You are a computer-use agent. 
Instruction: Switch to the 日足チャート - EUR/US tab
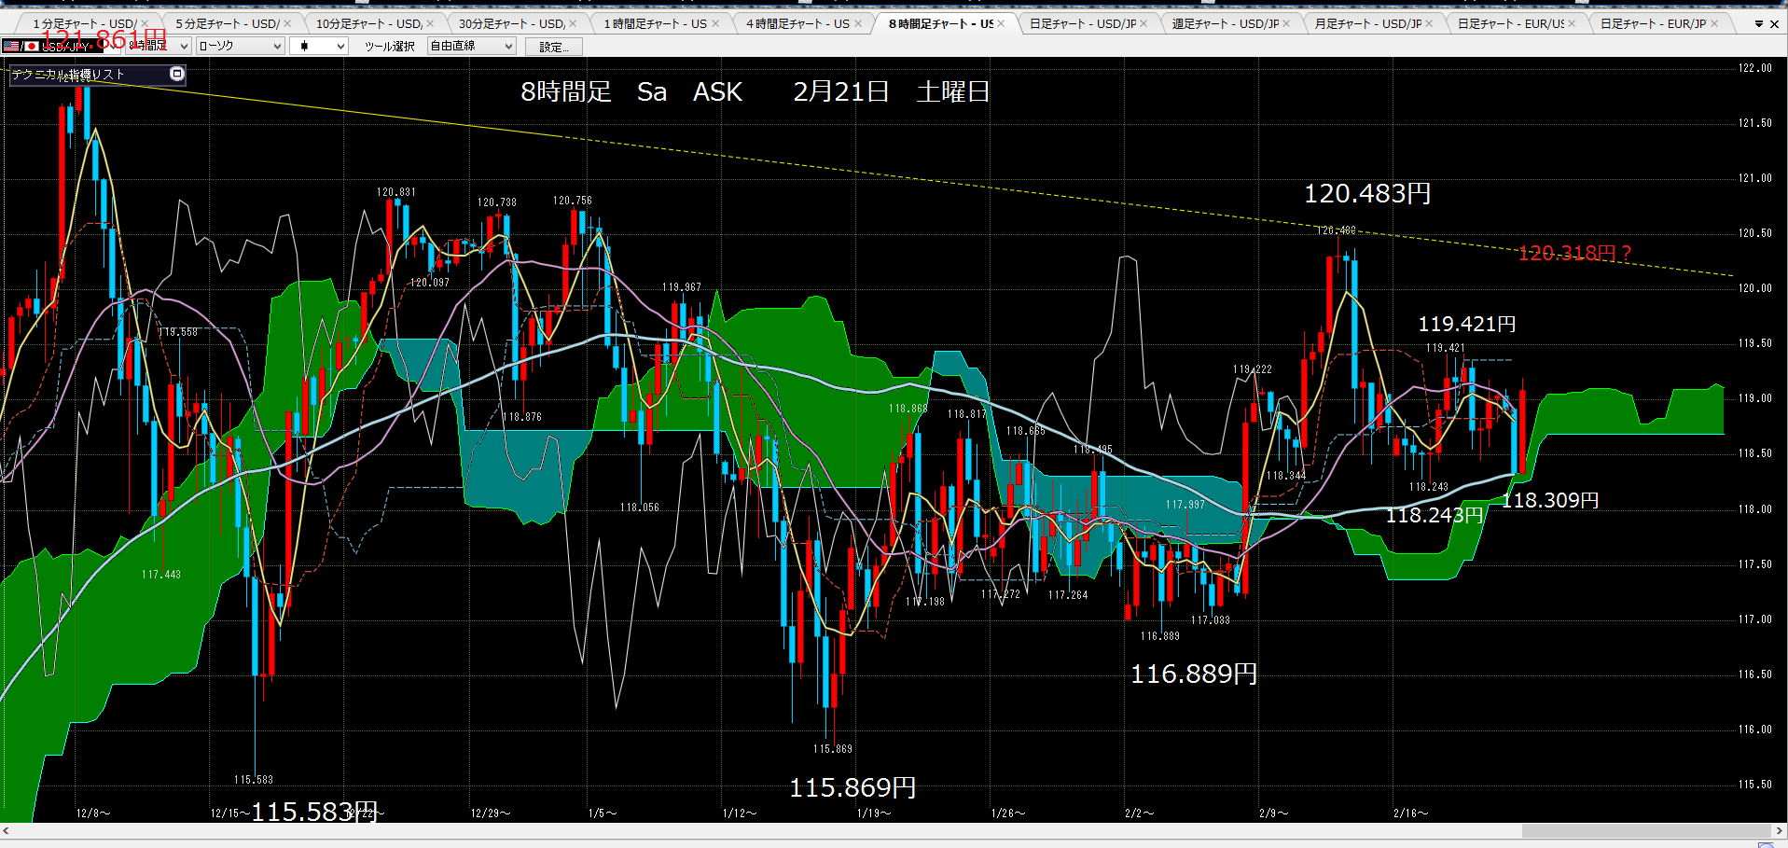[1511, 24]
